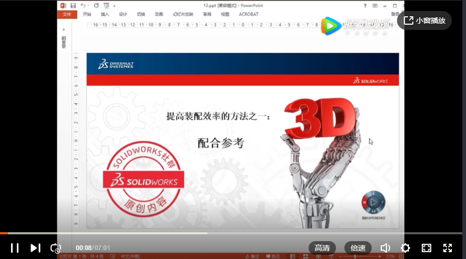This screenshot has width=466, height=259.
Task: Toggle 备注 notes in status bar
Action: pos(253,256)
